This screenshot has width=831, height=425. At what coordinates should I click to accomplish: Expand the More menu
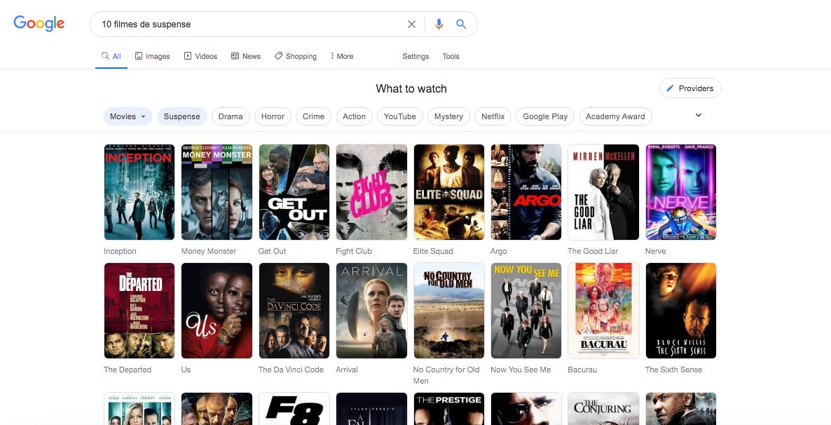(342, 56)
